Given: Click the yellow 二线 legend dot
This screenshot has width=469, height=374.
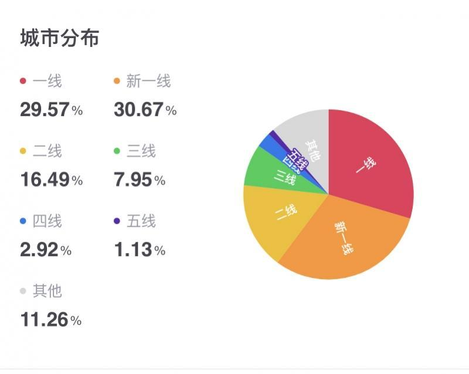Looking at the screenshot, I should (x=23, y=151).
